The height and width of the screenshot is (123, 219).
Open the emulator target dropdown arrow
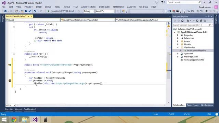point(76,11)
